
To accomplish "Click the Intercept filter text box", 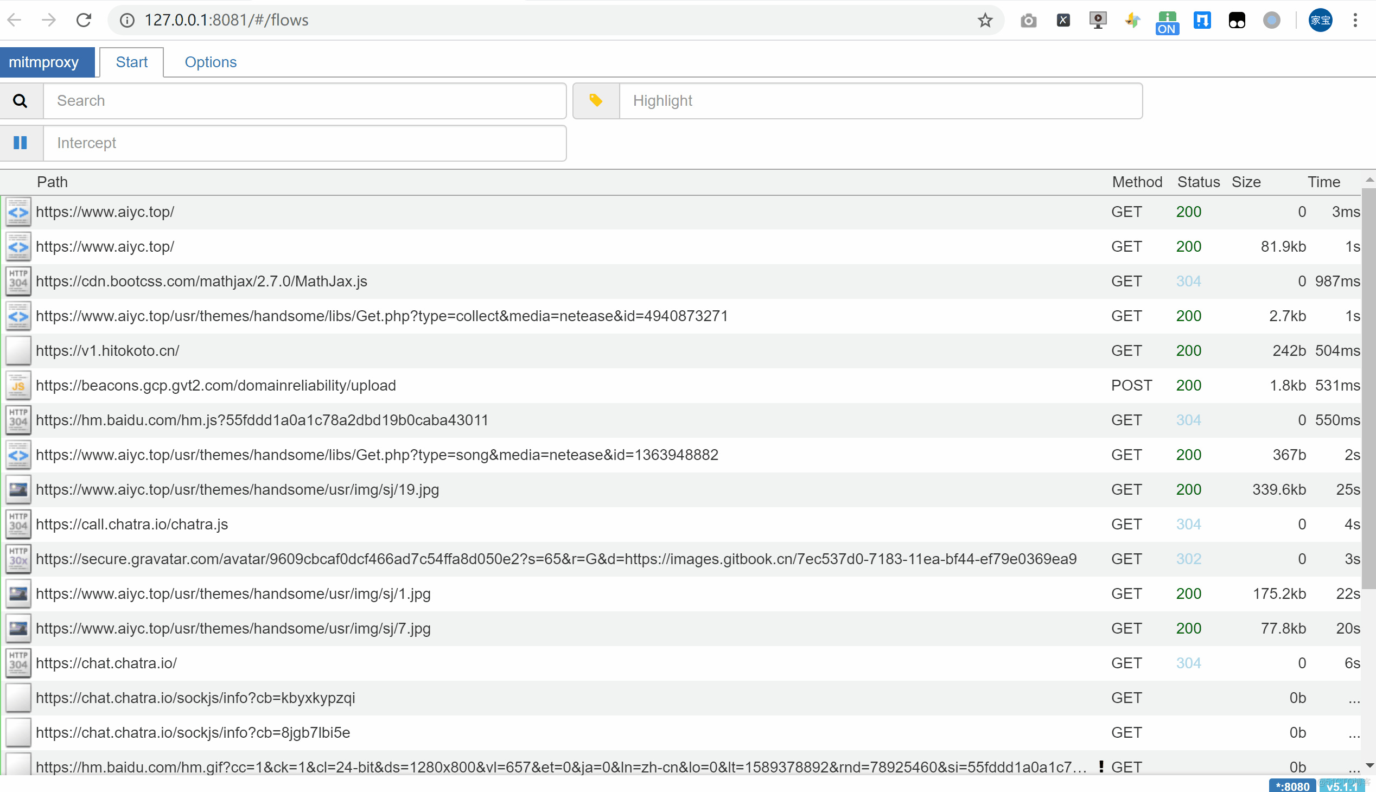I will point(305,143).
